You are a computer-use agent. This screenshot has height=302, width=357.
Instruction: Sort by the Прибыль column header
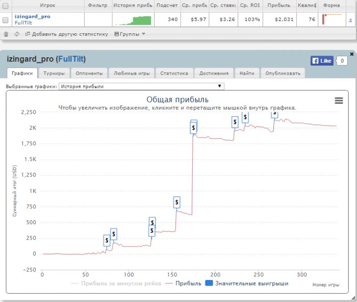[x=279, y=5]
